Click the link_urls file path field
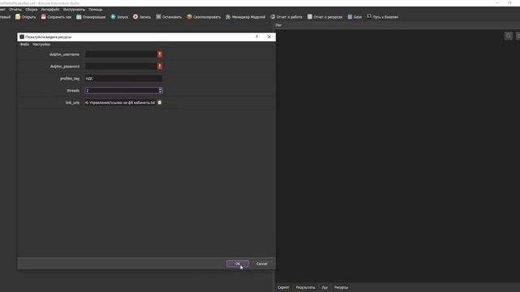Image resolution: width=520 pixels, height=292 pixels. click(x=120, y=103)
